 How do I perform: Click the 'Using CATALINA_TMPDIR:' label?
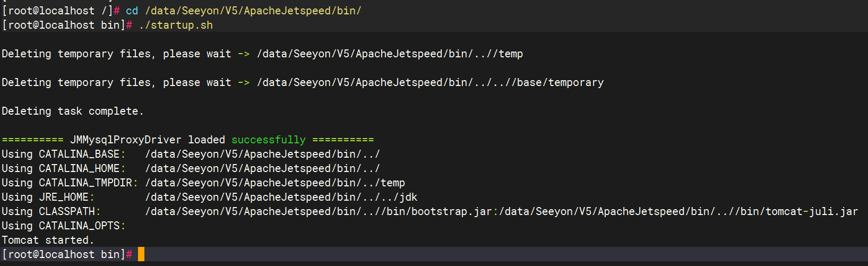70,183
